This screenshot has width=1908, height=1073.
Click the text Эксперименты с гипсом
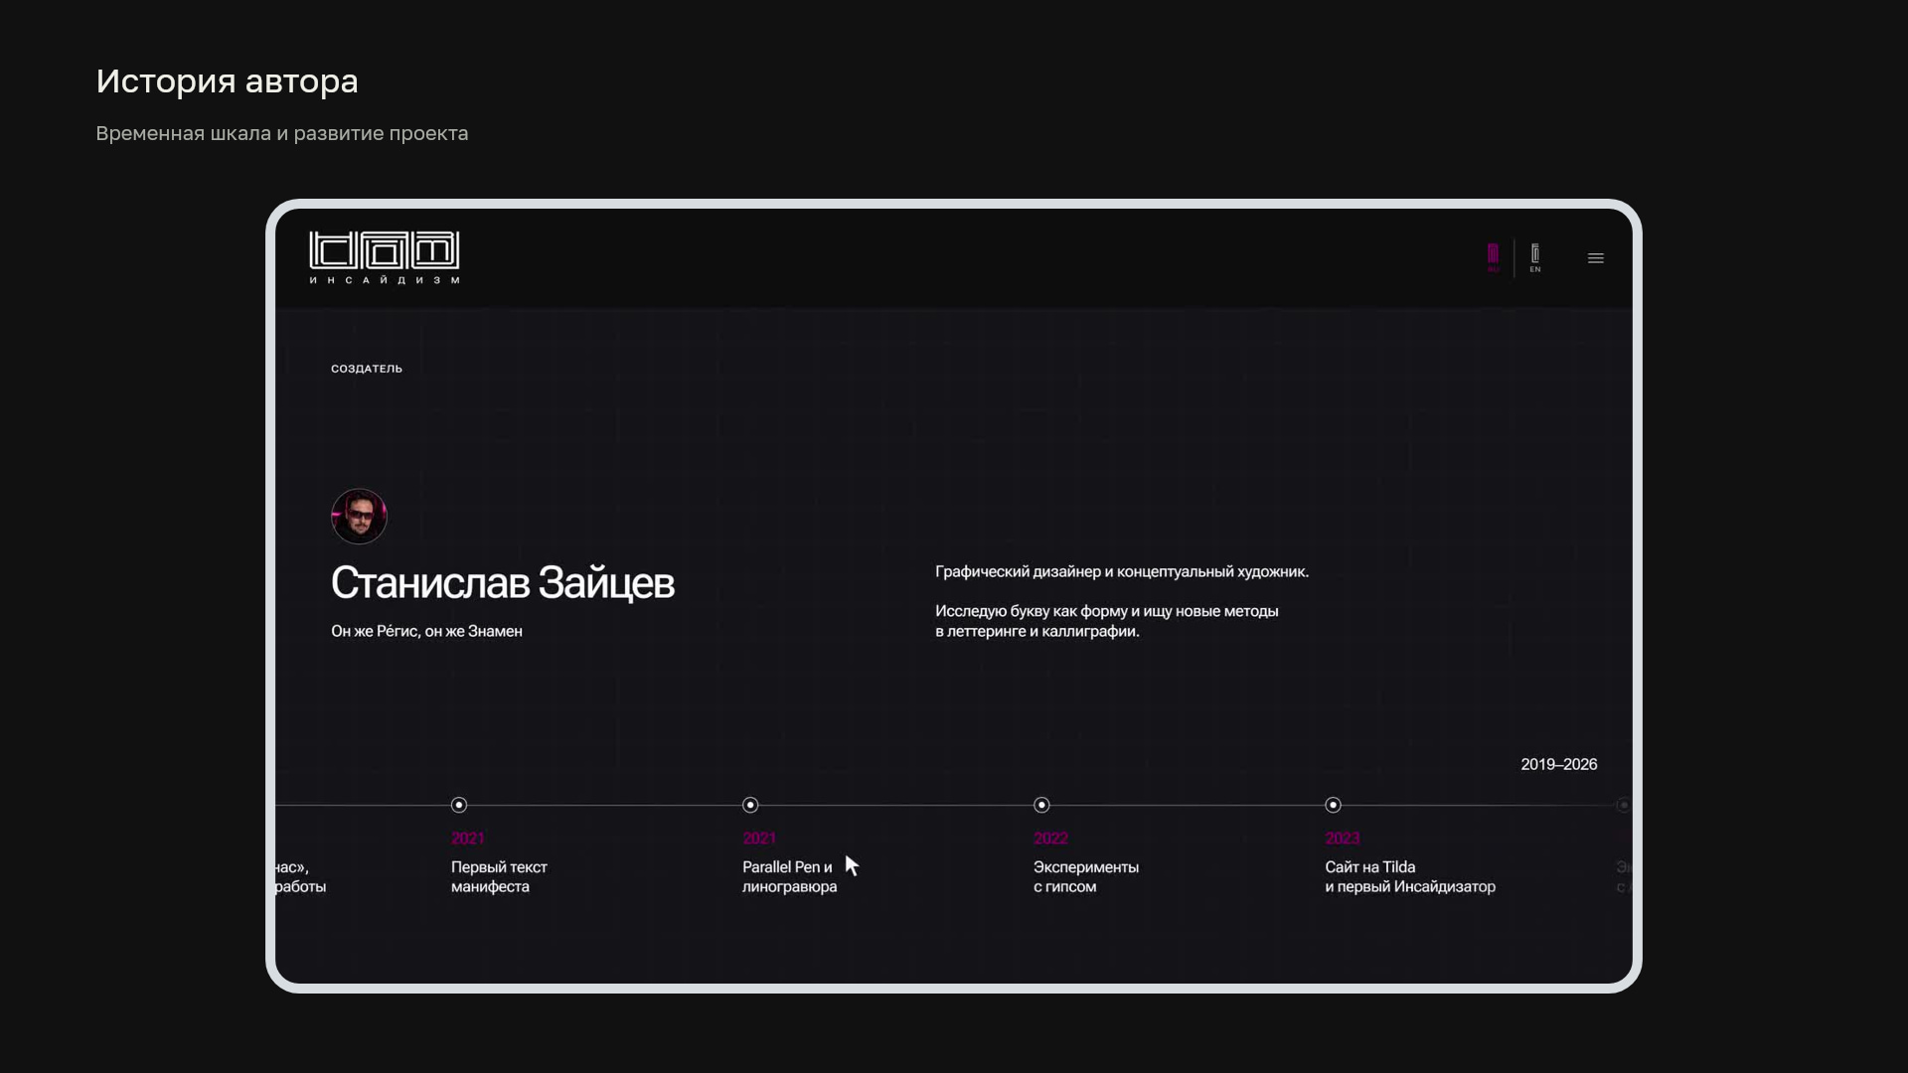tap(1086, 876)
